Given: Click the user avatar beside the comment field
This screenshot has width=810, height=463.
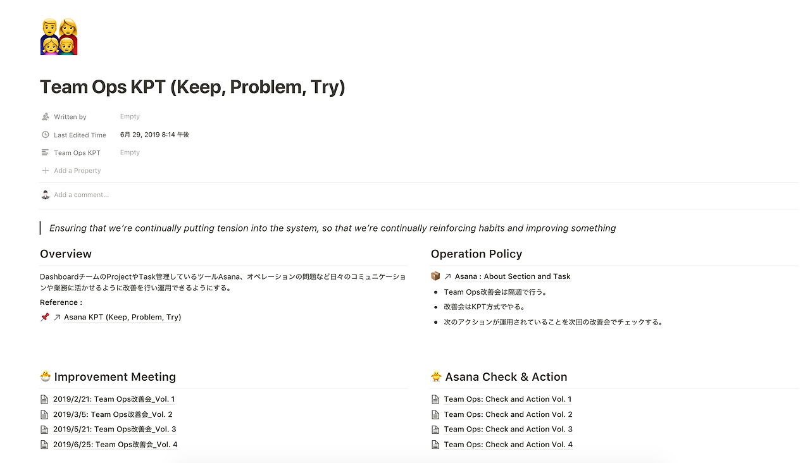Looking at the screenshot, I should tap(46, 195).
